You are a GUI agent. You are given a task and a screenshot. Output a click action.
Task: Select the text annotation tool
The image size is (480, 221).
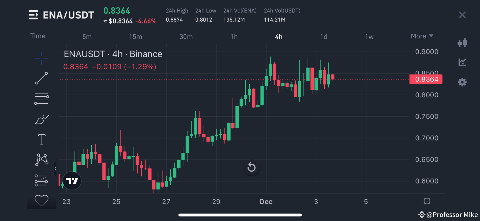42,139
